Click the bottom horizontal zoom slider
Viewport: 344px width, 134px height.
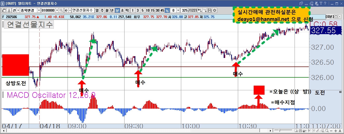(283, 130)
